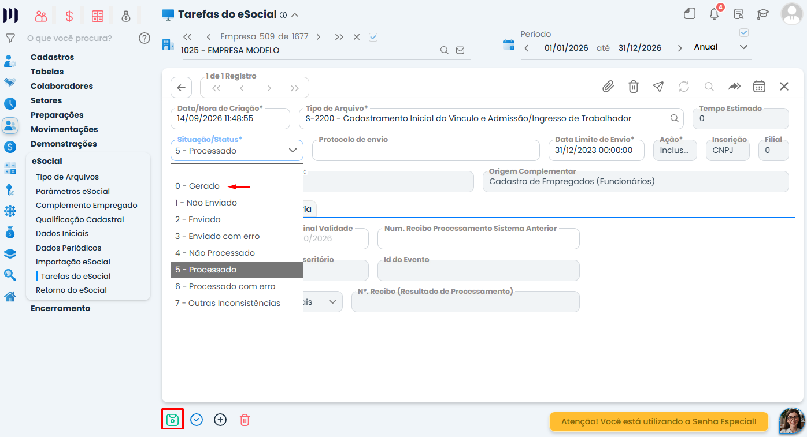The image size is (807, 437).
Task: Choose 6 - Processado com erro option
Action: click(x=237, y=286)
